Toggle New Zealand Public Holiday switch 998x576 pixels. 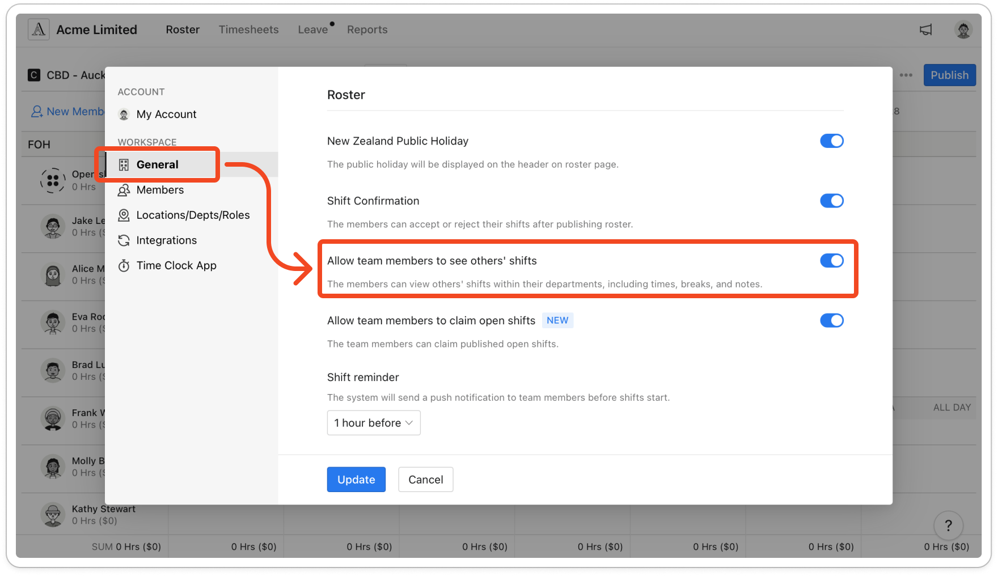(831, 141)
